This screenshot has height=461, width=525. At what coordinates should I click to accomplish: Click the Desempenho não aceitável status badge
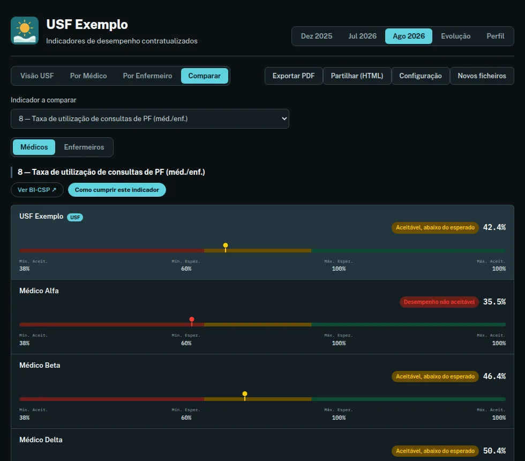click(439, 302)
